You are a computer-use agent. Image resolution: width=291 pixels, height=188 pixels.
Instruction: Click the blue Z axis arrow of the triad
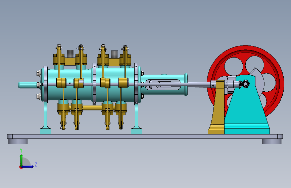(28, 167)
